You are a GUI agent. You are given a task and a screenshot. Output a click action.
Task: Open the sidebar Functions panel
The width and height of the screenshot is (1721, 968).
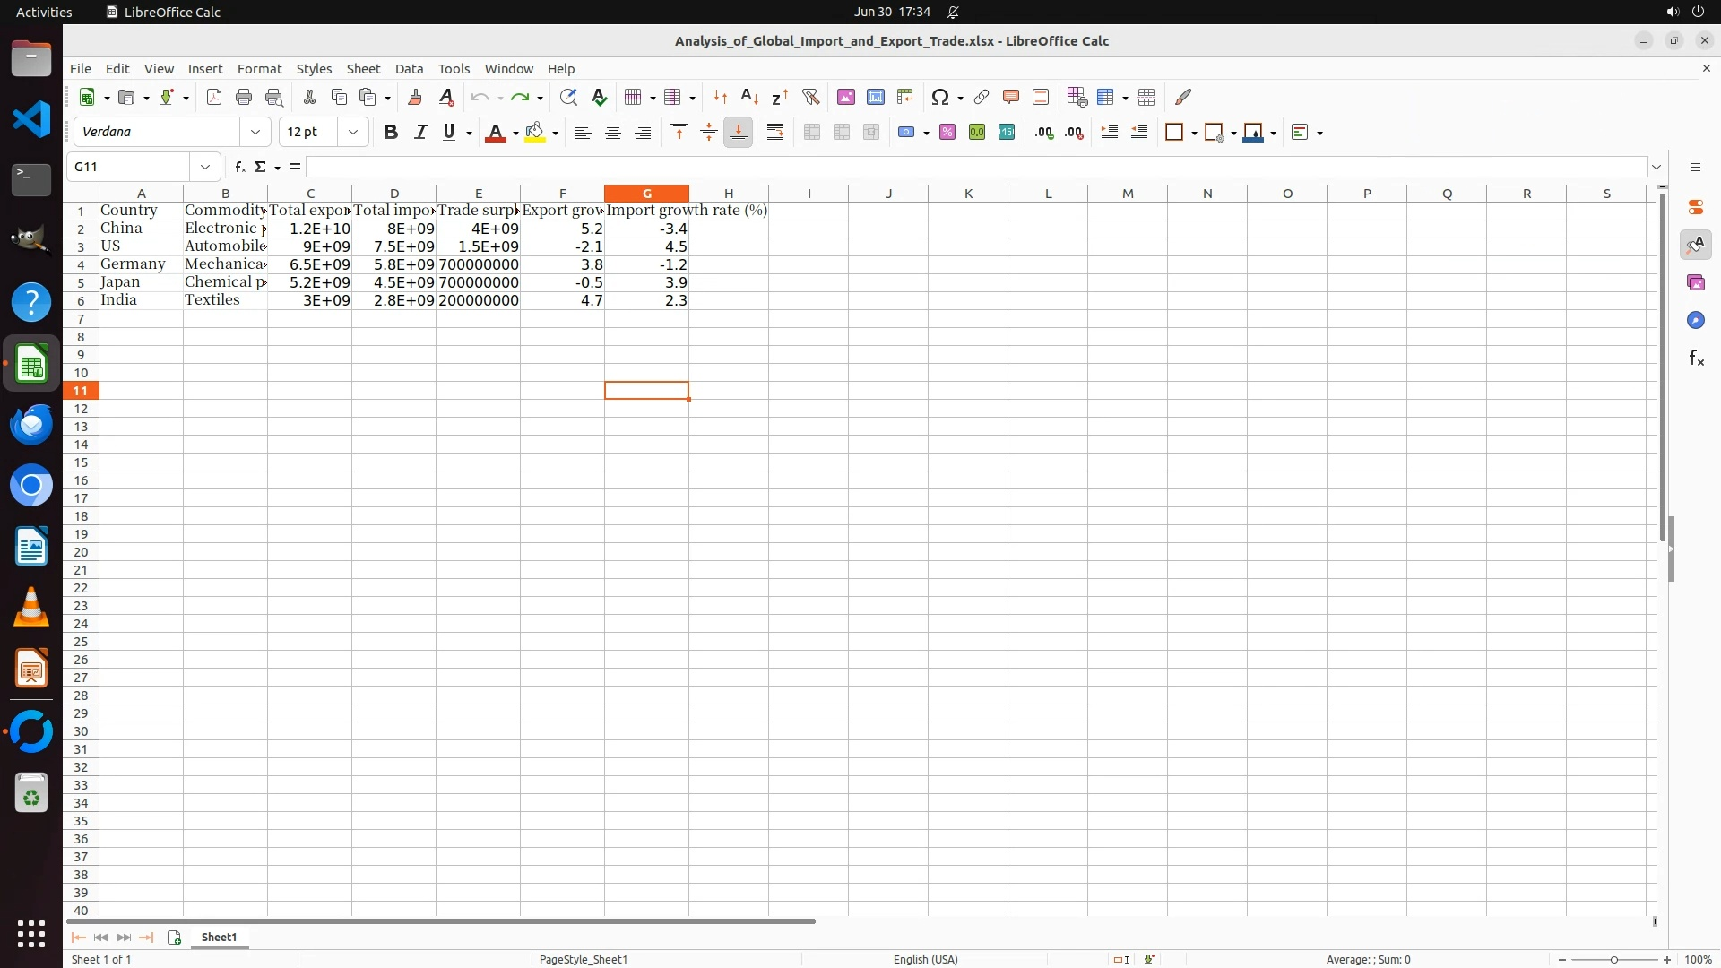coord(1696,359)
